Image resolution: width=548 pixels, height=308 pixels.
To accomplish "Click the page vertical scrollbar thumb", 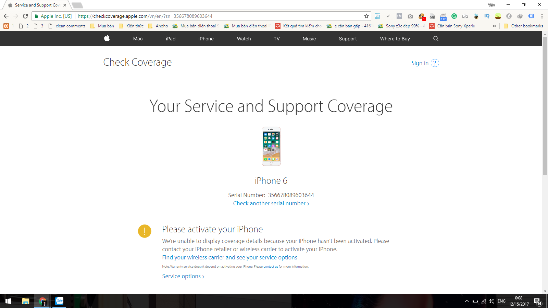I will pos(545,106).
